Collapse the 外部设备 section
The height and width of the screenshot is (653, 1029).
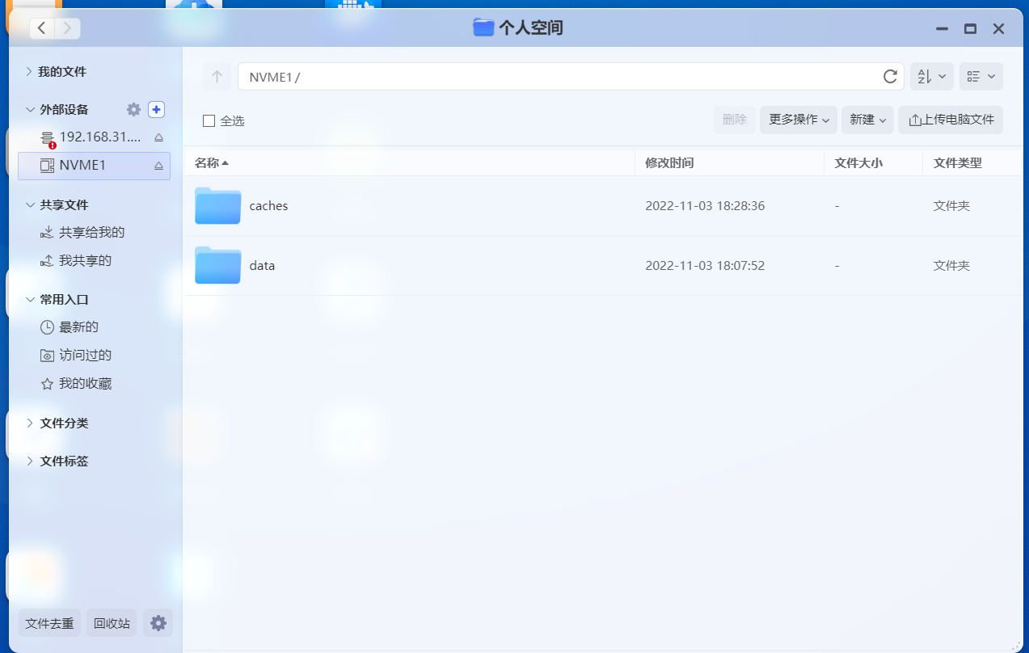pos(30,110)
